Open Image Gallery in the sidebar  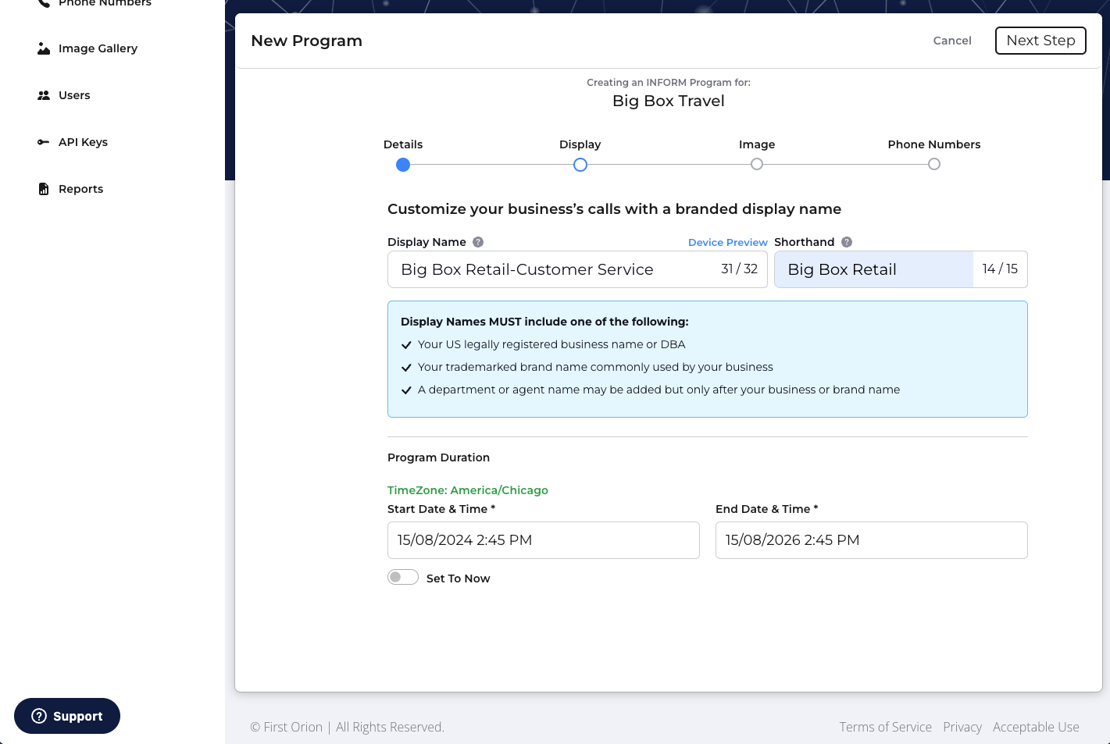[98, 48]
